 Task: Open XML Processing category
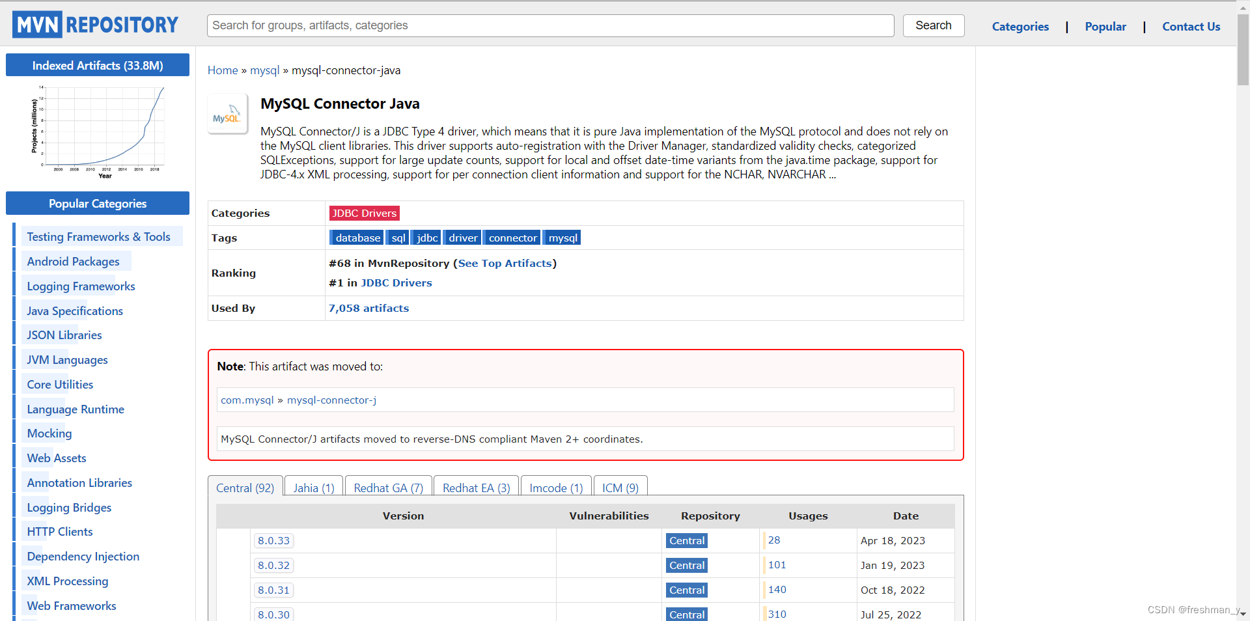tap(68, 581)
